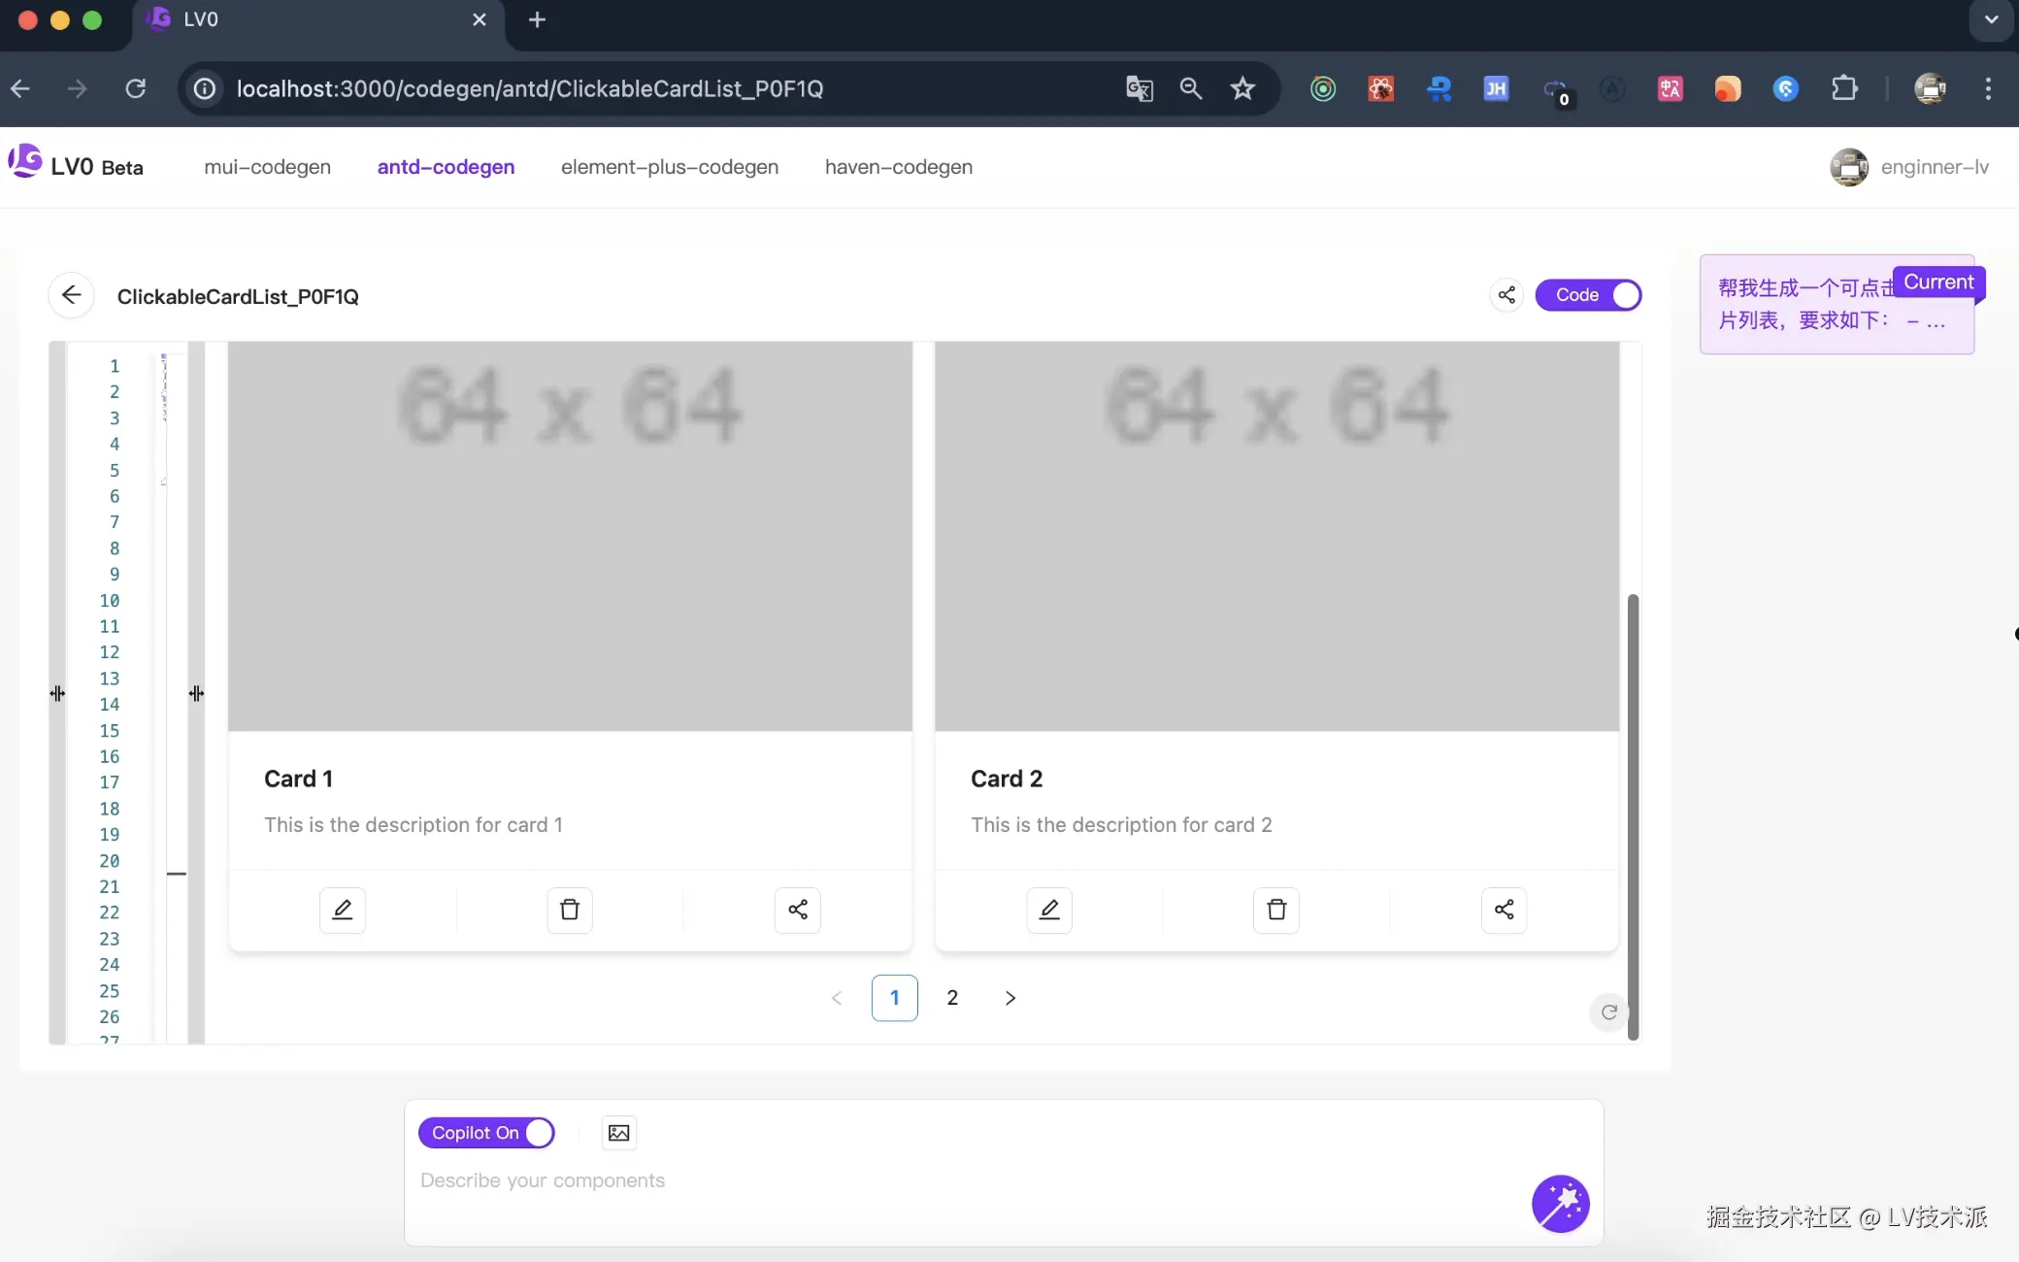Click the share icon beside the Code toggle
2019x1262 pixels.
point(1506,295)
